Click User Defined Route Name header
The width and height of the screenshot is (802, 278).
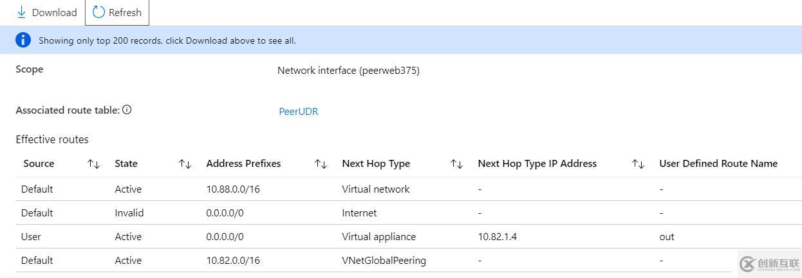tap(718, 164)
